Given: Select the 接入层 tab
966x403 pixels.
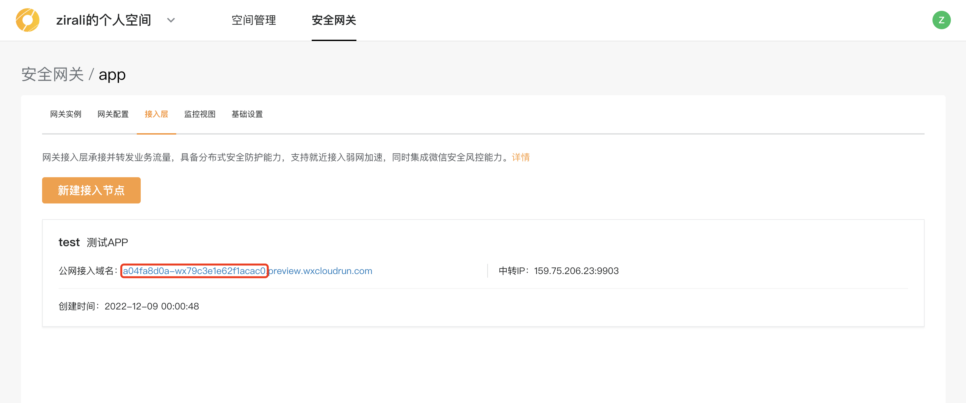Looking at the screenshot, I should (156, 114).
